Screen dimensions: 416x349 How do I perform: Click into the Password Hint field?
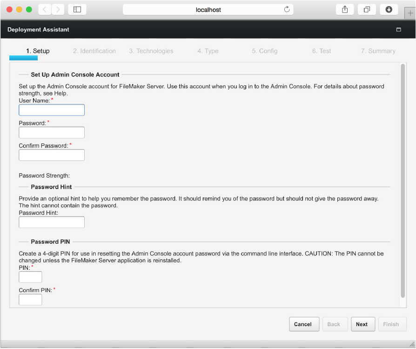(x=52, y=222)
